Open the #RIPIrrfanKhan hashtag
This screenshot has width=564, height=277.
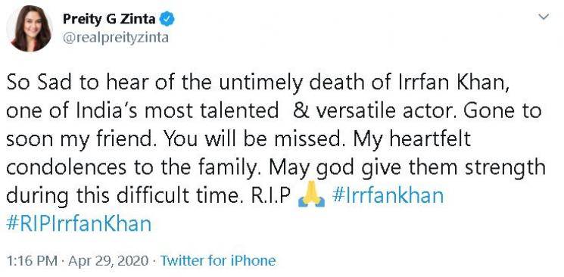coord(79,223)
